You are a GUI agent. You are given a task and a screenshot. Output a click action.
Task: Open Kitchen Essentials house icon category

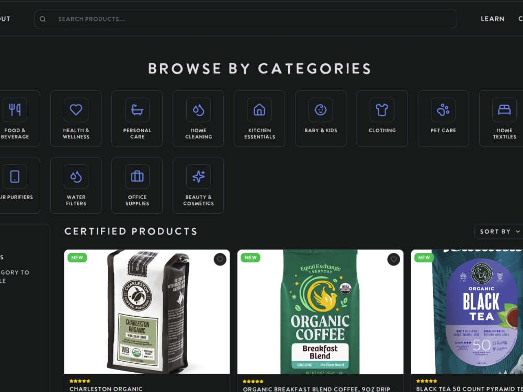259,110
